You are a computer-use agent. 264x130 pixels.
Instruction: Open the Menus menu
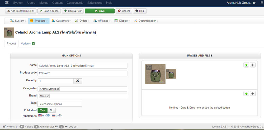point(44,3)
